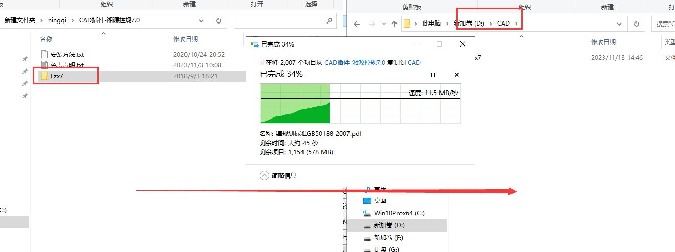The image size is (675, 252).
Task: Open source link CAD插件-湘源控规7.0 in dialog
Action: coord(355,62)
